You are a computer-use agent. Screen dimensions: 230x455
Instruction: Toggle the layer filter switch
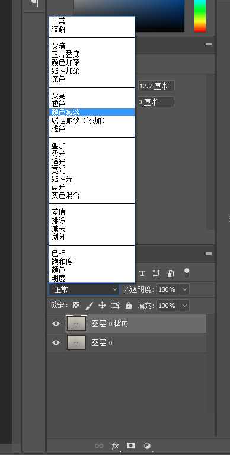[x=187, y=272]
